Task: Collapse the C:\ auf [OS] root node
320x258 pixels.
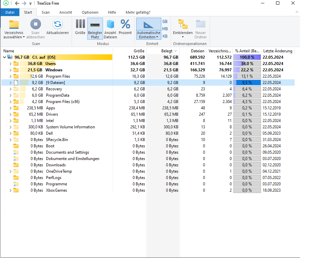Action: tap(4, 57)
